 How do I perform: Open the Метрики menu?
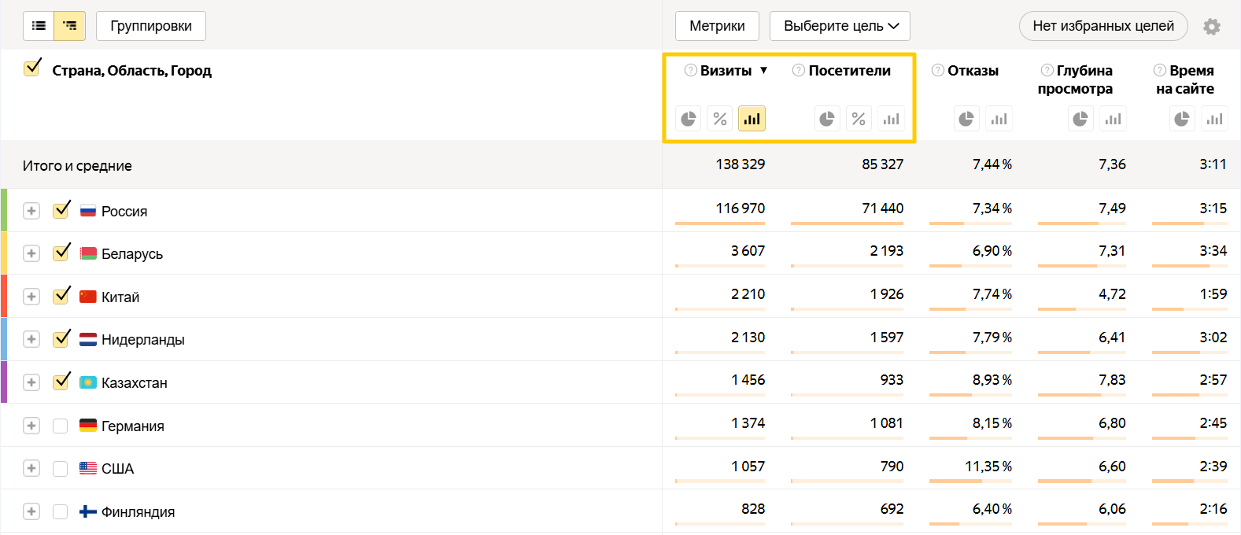717,26
